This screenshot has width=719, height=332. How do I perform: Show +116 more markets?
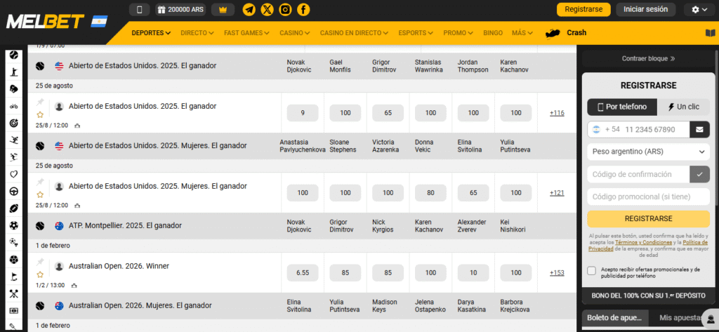click(557, 113)
